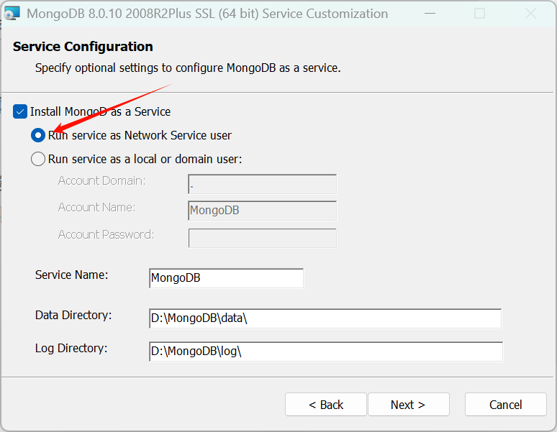The height and width of the screenshot is (432, 557).
Task: Focus the Account Password field
Action: [262, 238]
